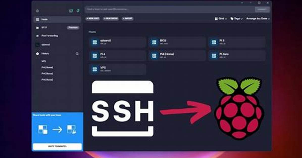Screen dimensions: 302x158
Task: Click the Invite Teammates button
Action: click(x=57, y=146)
